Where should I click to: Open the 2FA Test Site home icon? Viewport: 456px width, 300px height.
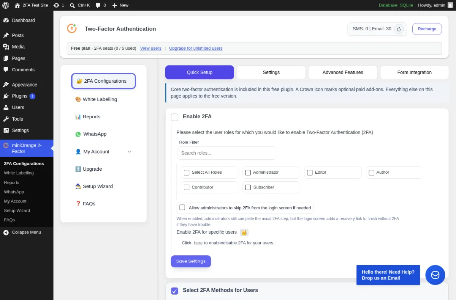click(x=17, y=5)
